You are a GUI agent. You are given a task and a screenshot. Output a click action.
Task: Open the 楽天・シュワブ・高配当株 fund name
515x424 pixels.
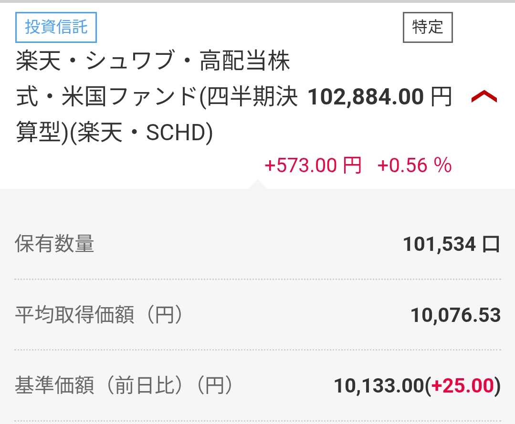(x=153, y=62)
